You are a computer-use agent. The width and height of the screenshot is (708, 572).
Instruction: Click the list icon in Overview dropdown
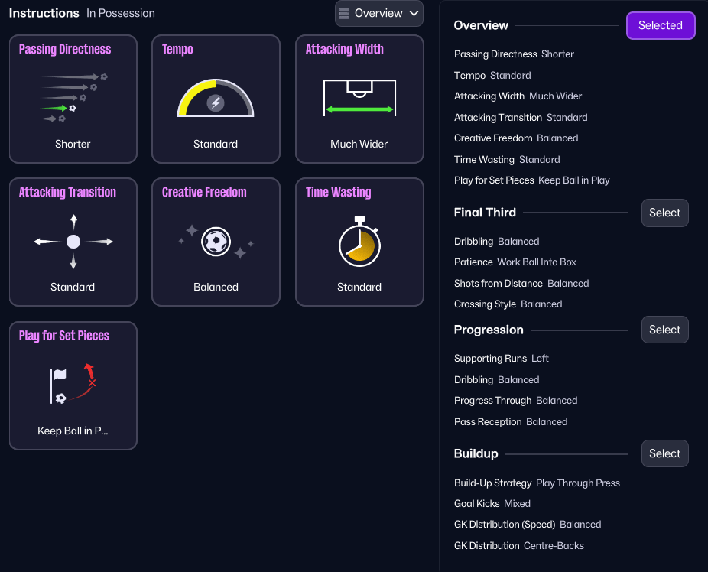pos(344,14)
